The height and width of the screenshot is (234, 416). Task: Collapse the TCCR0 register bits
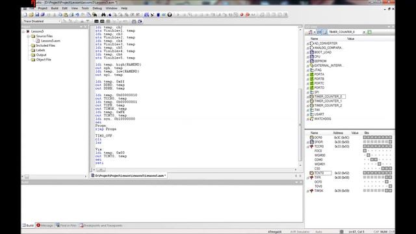tap(307, 146)
